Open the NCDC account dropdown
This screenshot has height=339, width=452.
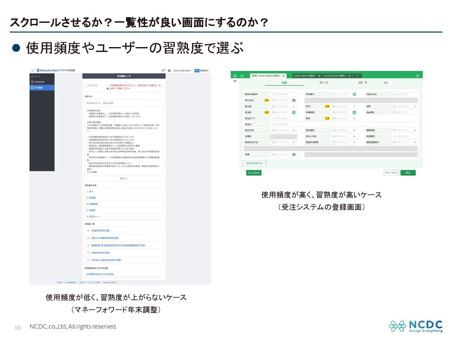point(183,71)
